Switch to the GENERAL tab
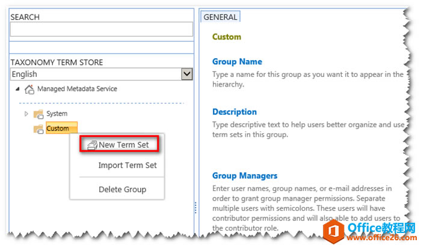The height and width of the screenshot is (248, 421). [220, 17]
